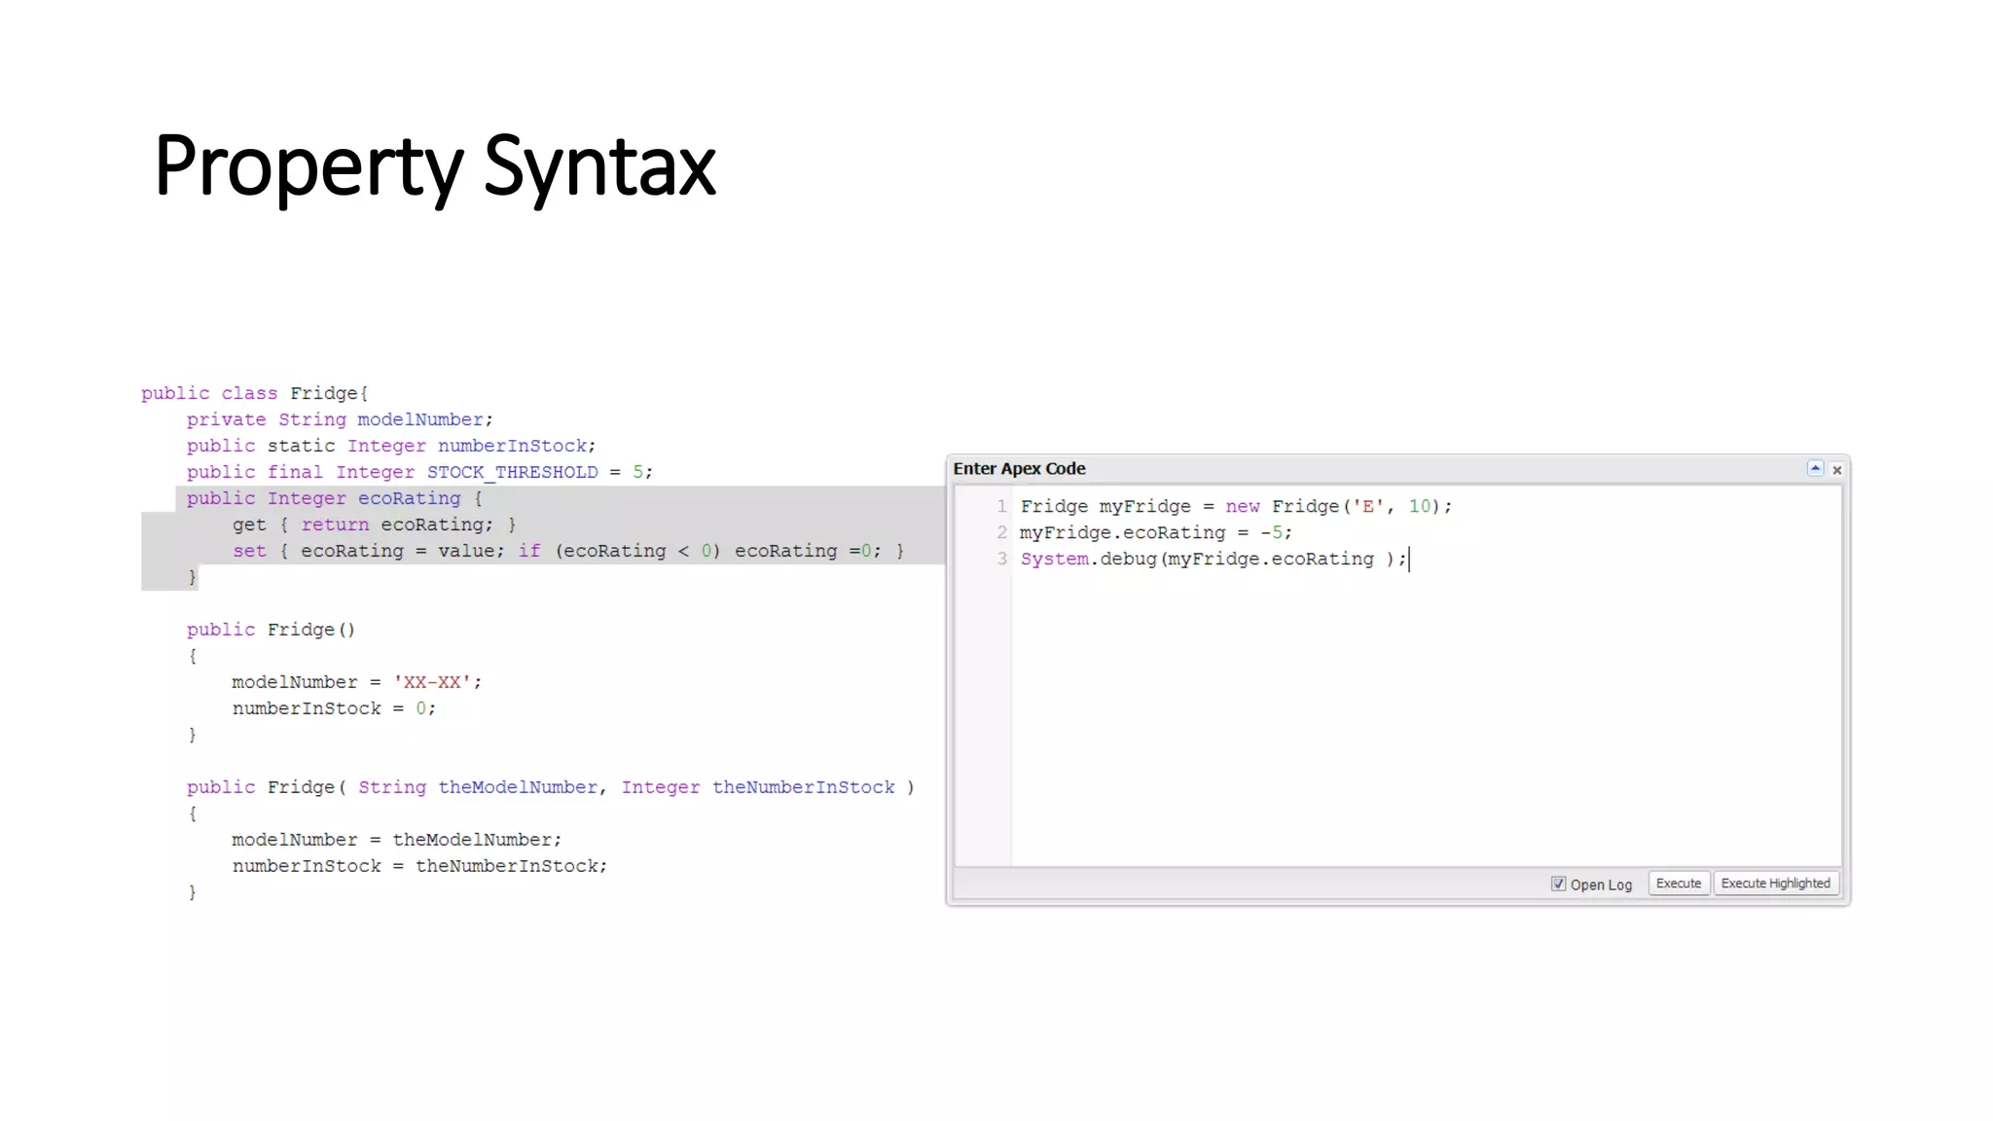Click the Execute button
This screenshot has height=1121, width=1993.
point(1679,884)
